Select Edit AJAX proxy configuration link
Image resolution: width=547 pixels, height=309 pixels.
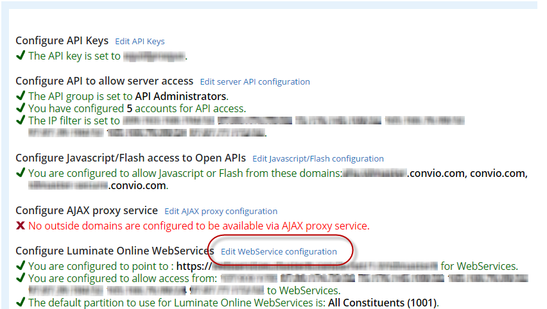tap(221, 211)
